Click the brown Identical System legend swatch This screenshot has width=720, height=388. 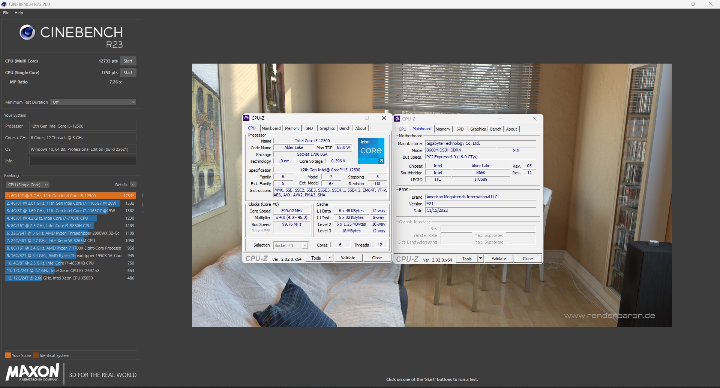[x=36, y=355]
